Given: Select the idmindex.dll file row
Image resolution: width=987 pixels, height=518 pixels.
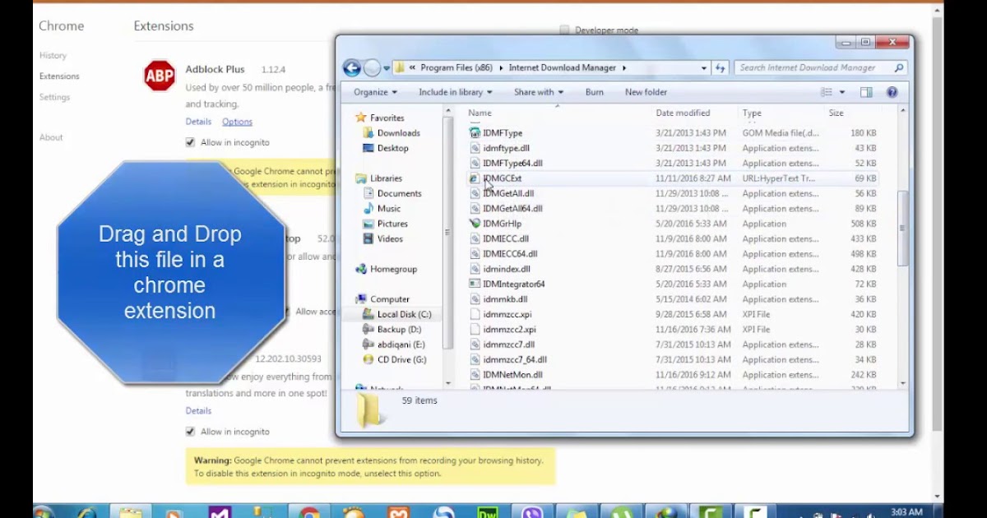Looking at the screenshot, I should coord(673,269).
